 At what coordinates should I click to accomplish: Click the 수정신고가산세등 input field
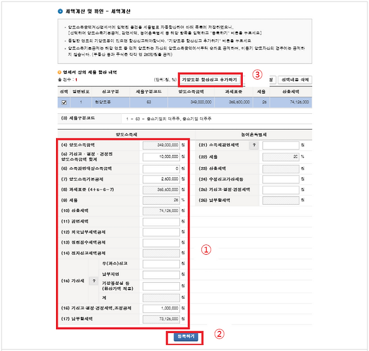click(280, 178)
